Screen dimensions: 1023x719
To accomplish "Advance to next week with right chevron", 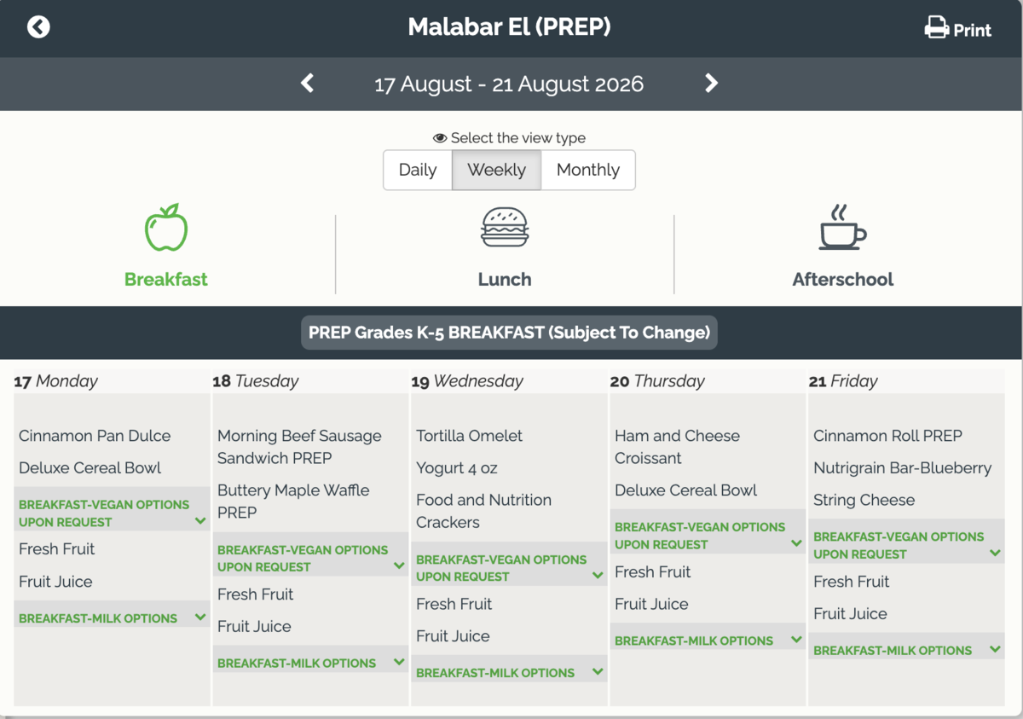I will click(x=711, y=83).
